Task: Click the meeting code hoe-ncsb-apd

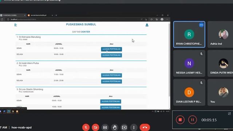Action: click(x=21, y=127)
